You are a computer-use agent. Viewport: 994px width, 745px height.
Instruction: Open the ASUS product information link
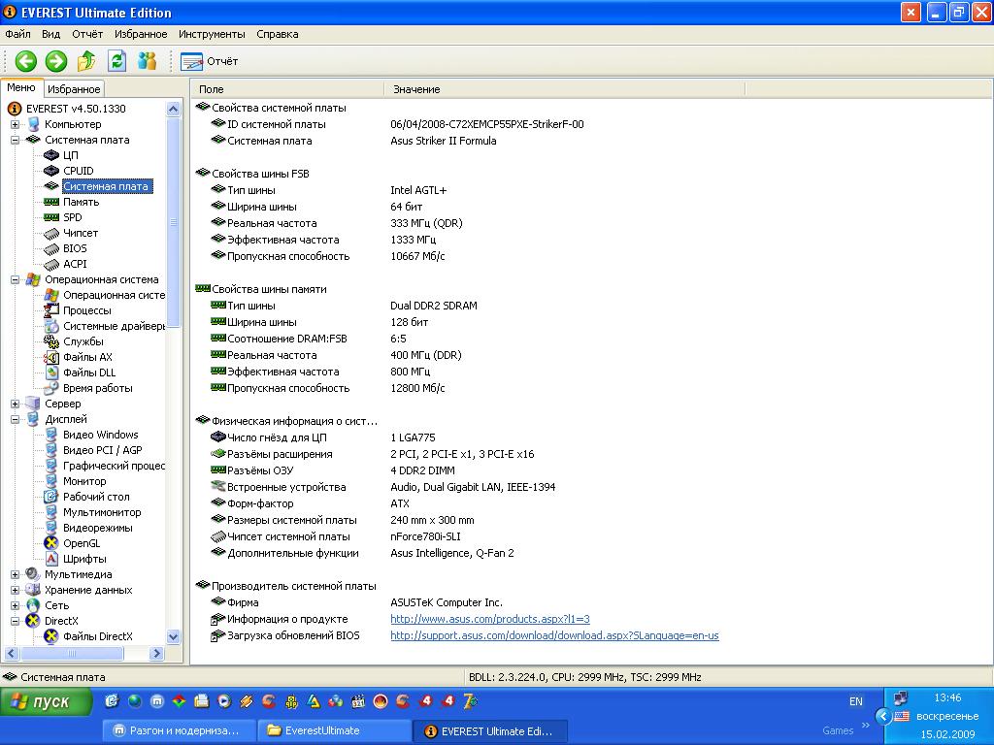point(490,619)
